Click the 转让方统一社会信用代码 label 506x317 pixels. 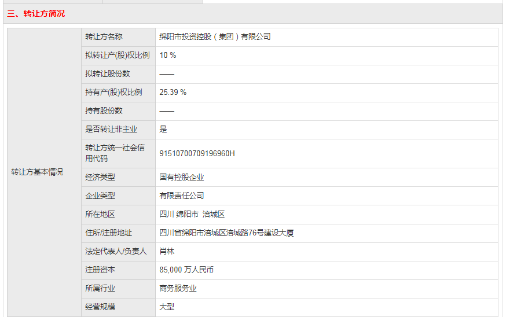point(115,153)
